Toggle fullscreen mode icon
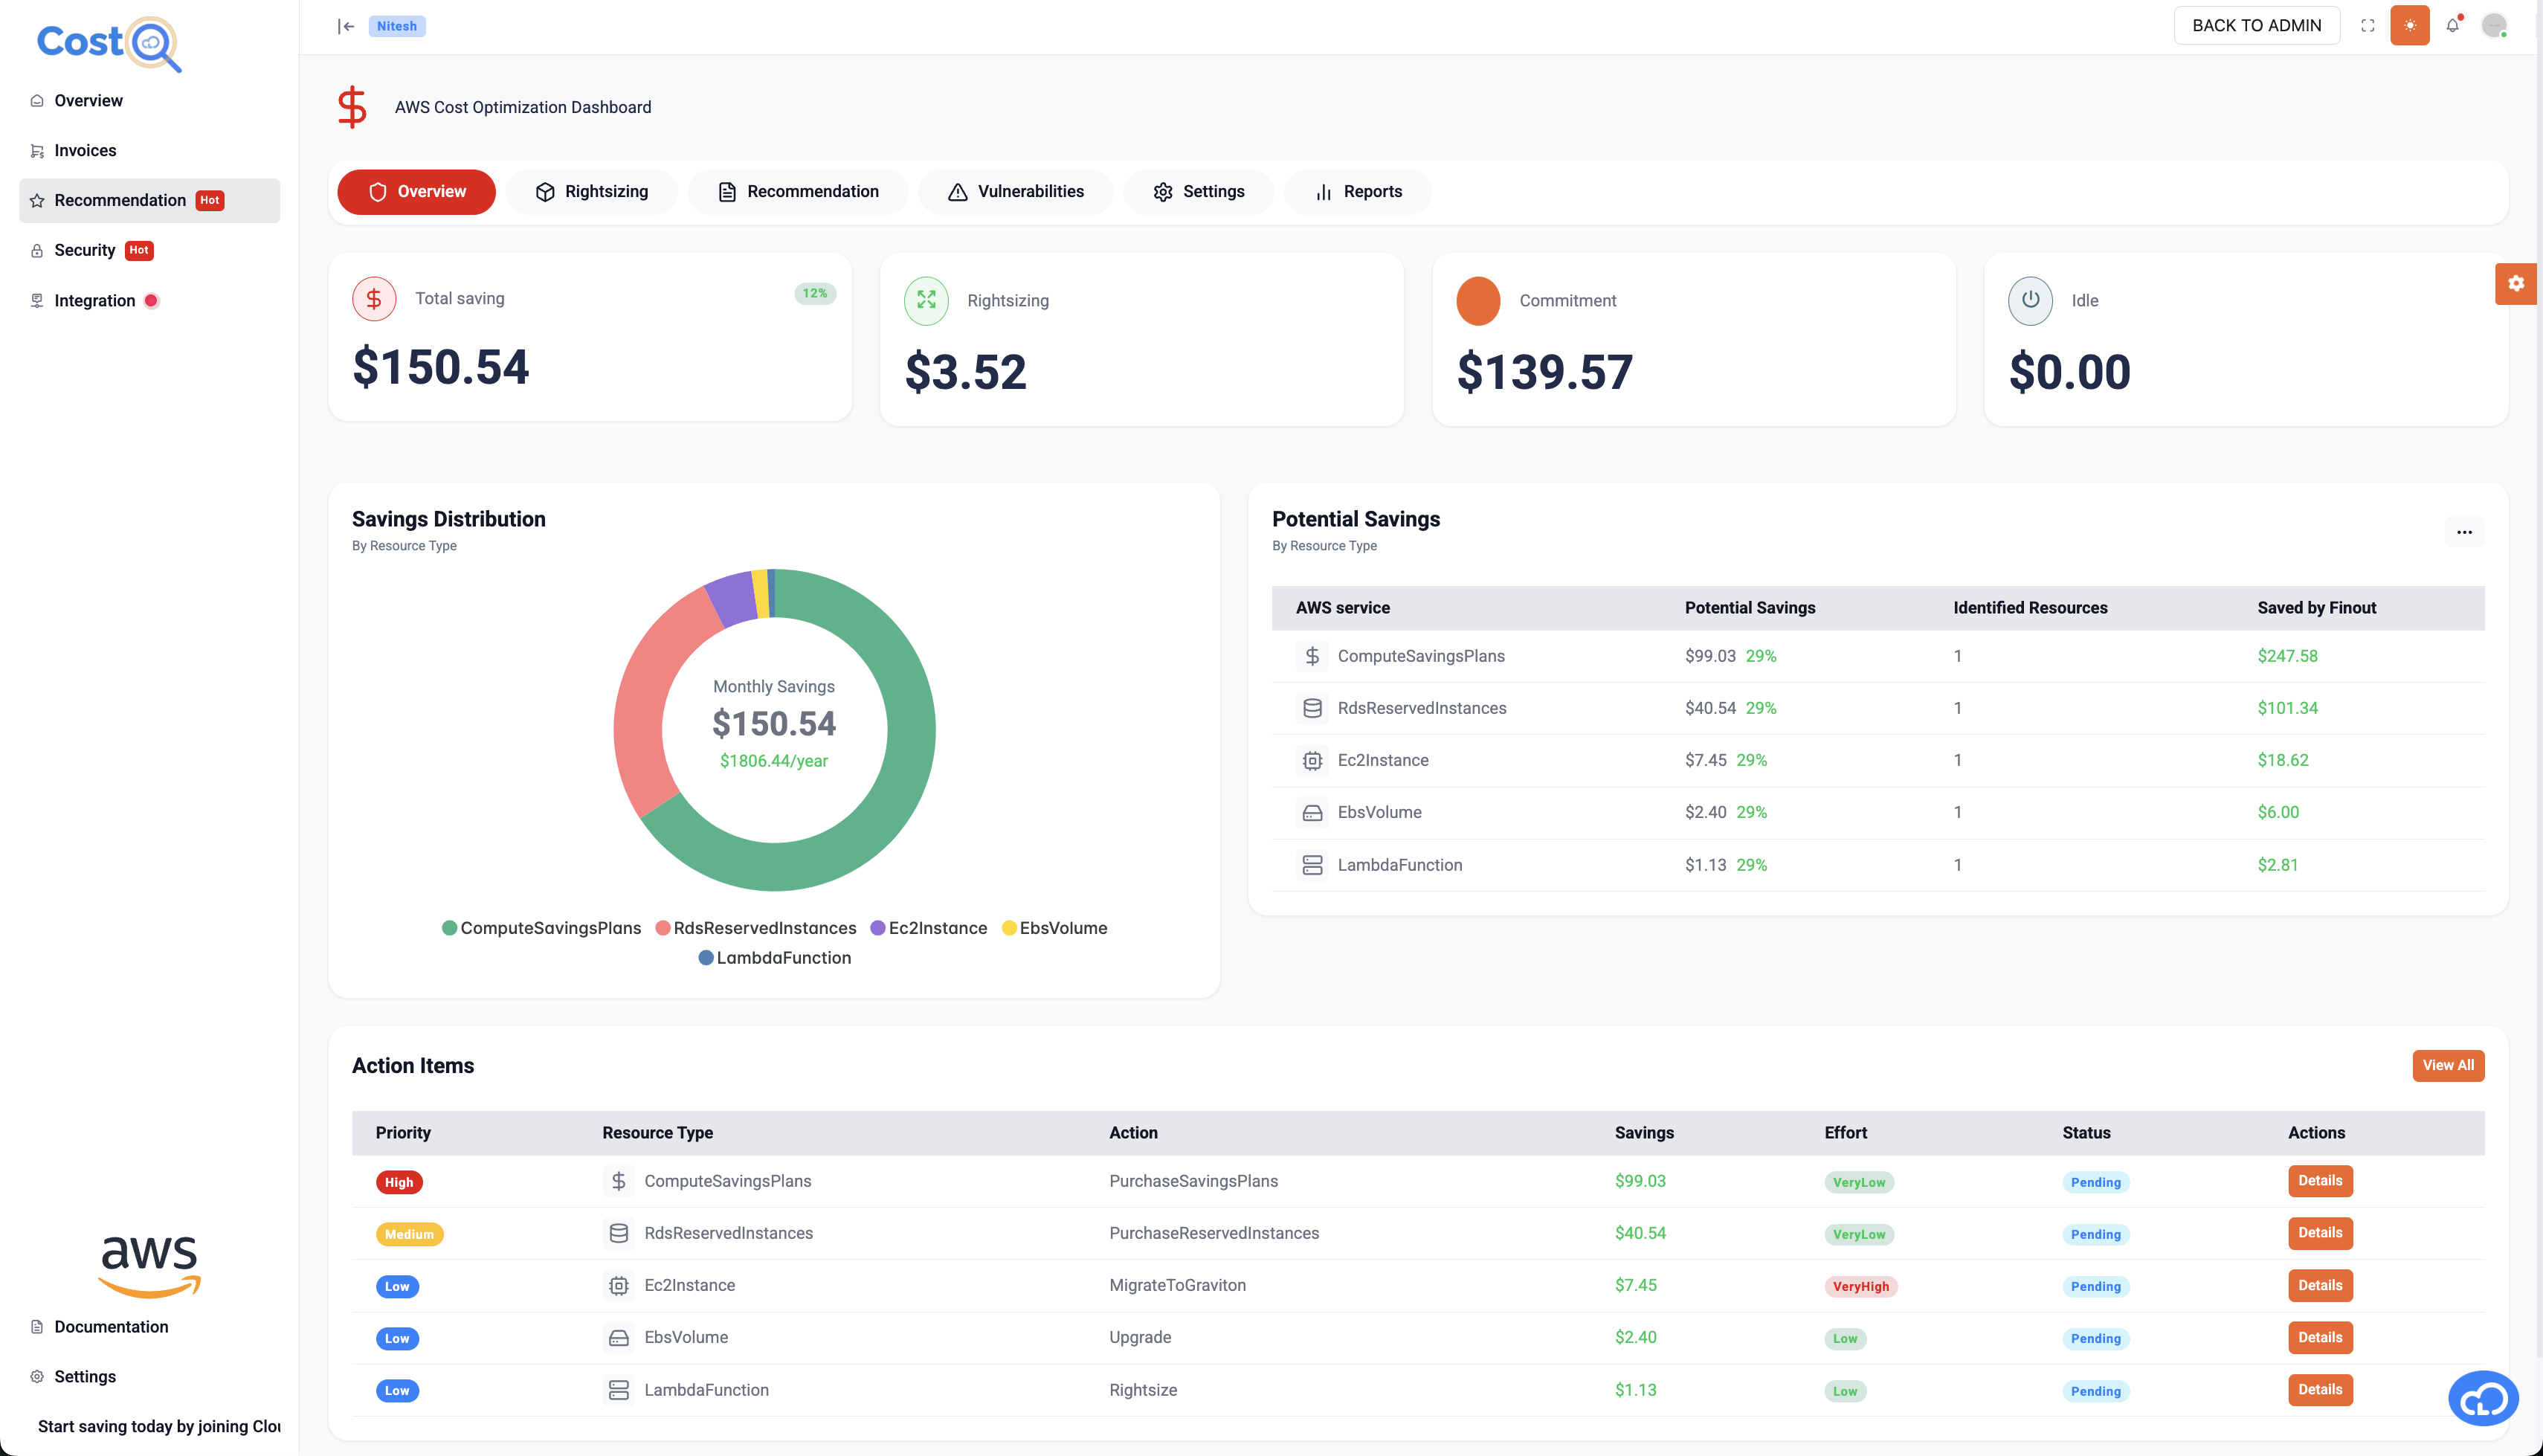Viewport: 2543px width, 1456px height. point(2367,26)
